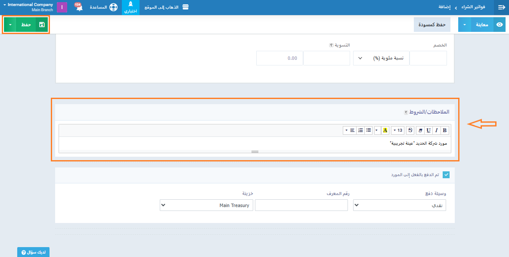Click the underline formatting icon
Viewport: 509px width, 257px height.
point(428,130)
